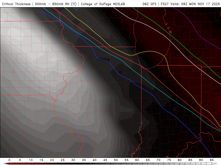Screen dimensions: 221x165
Task: Click the color scale label "45"
Action: click(x=105, y=160)
